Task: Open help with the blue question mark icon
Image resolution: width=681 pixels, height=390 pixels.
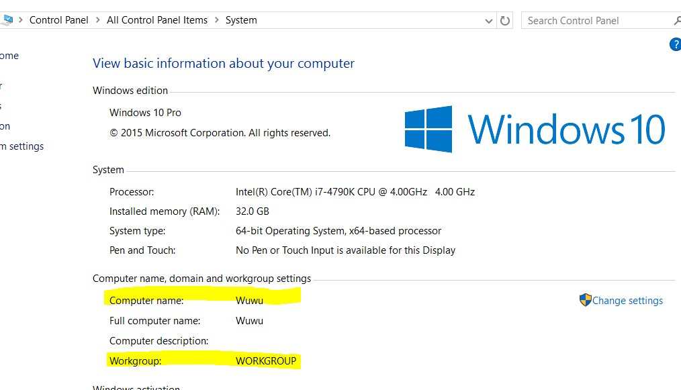Action: (x=675, y=45)
